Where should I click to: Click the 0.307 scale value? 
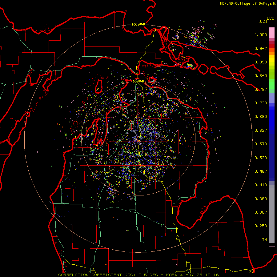coord(261,212)
